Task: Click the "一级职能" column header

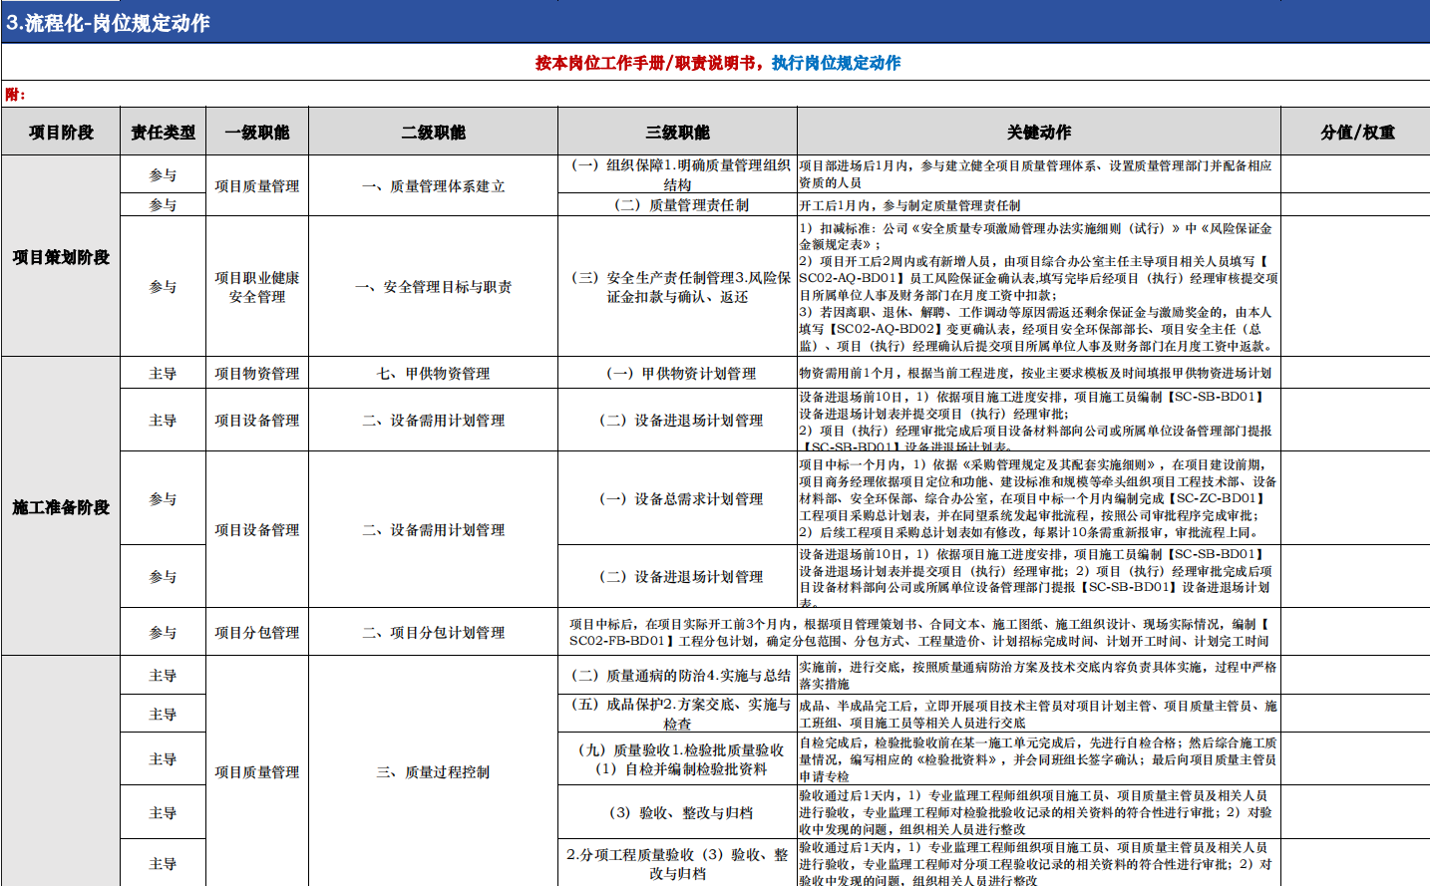Action: coord(257,133)
